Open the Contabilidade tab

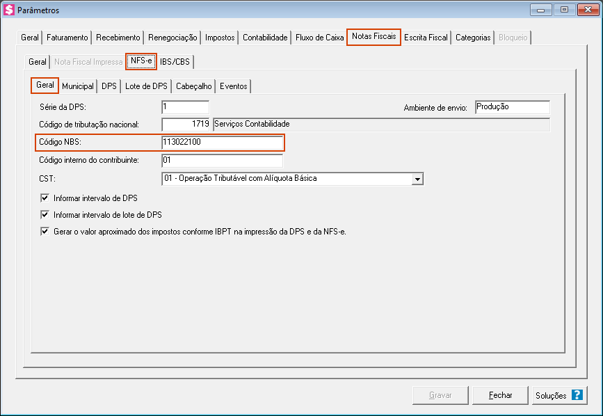click(265, 38)
